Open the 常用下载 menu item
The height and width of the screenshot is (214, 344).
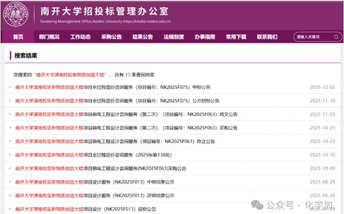[236, 37]
